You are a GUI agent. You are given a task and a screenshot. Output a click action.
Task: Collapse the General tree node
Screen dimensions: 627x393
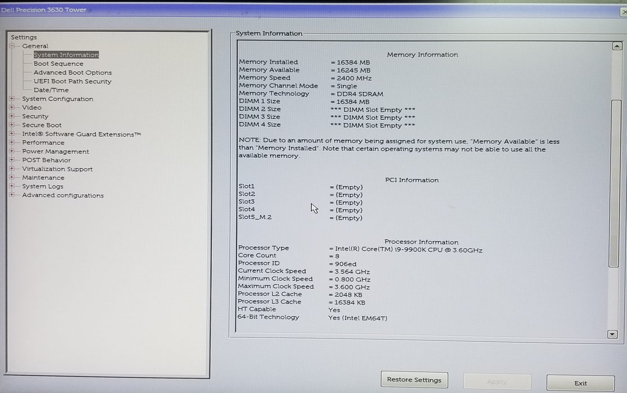click(12, 46)
